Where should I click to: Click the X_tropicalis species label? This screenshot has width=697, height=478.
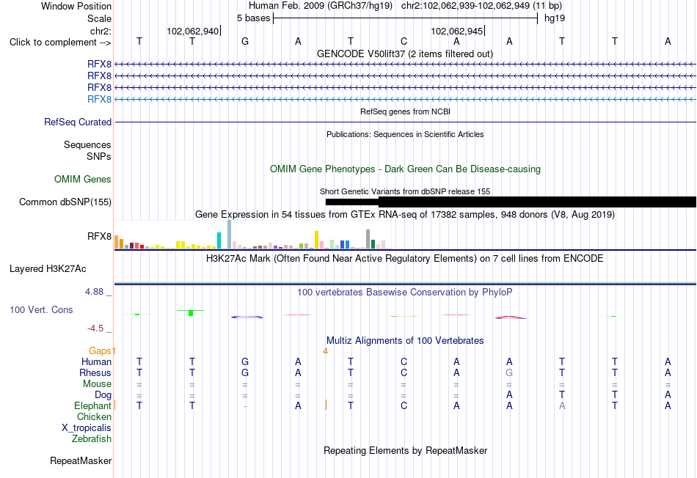(87, 428)
